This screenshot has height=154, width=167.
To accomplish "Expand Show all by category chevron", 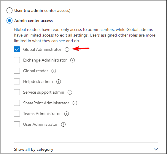I will 156,149.
